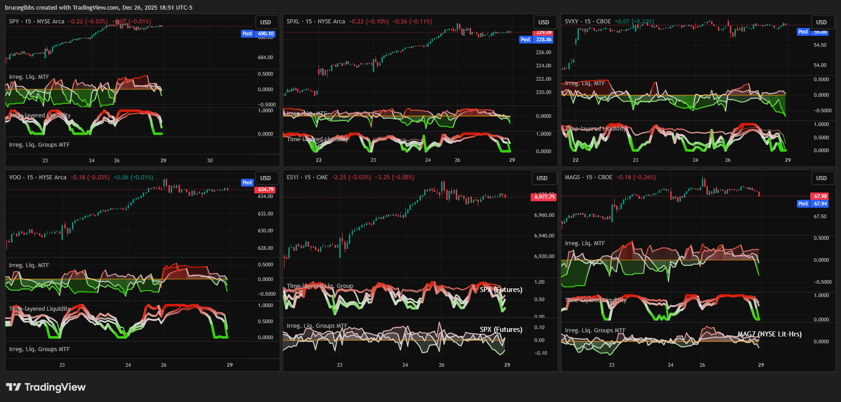
Task: Click the brucegibbs TradingView.com header text
Action: [99, 7]
